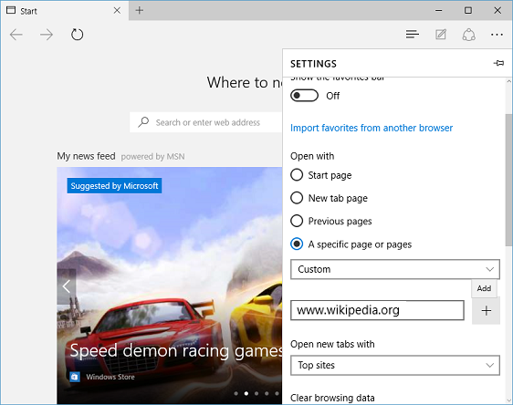Viewport: 513px width, 405px height.
Task: Make a Web Note with pen icon
Action: pos(441,34)
